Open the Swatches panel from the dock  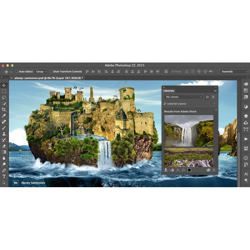click(x=246, y=90)
